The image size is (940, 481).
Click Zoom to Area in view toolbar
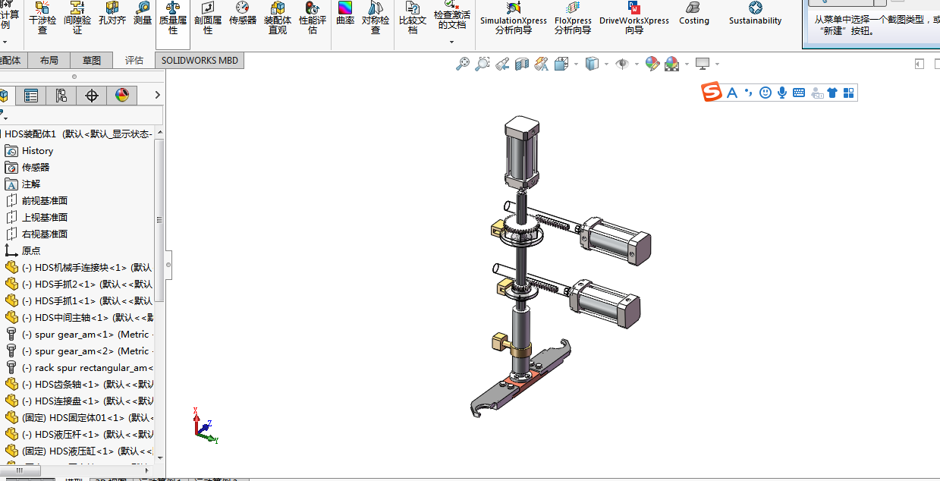[x=482, y=64]
